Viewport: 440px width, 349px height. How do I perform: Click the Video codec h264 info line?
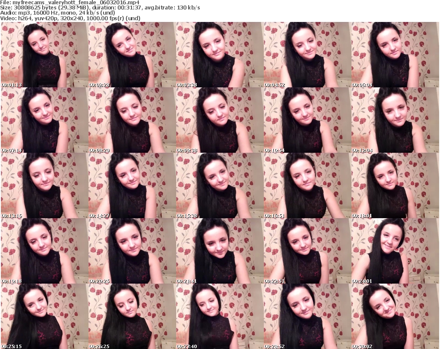point(71,19)
